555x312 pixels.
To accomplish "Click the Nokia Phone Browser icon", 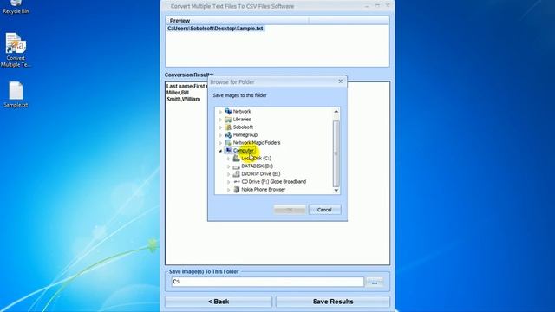I will (x=236, y=189).
